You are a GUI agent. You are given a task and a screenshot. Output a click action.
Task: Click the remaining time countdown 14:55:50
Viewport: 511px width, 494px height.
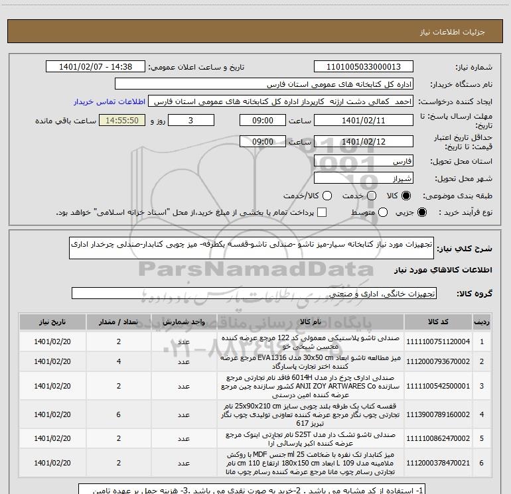pos(122,120)
